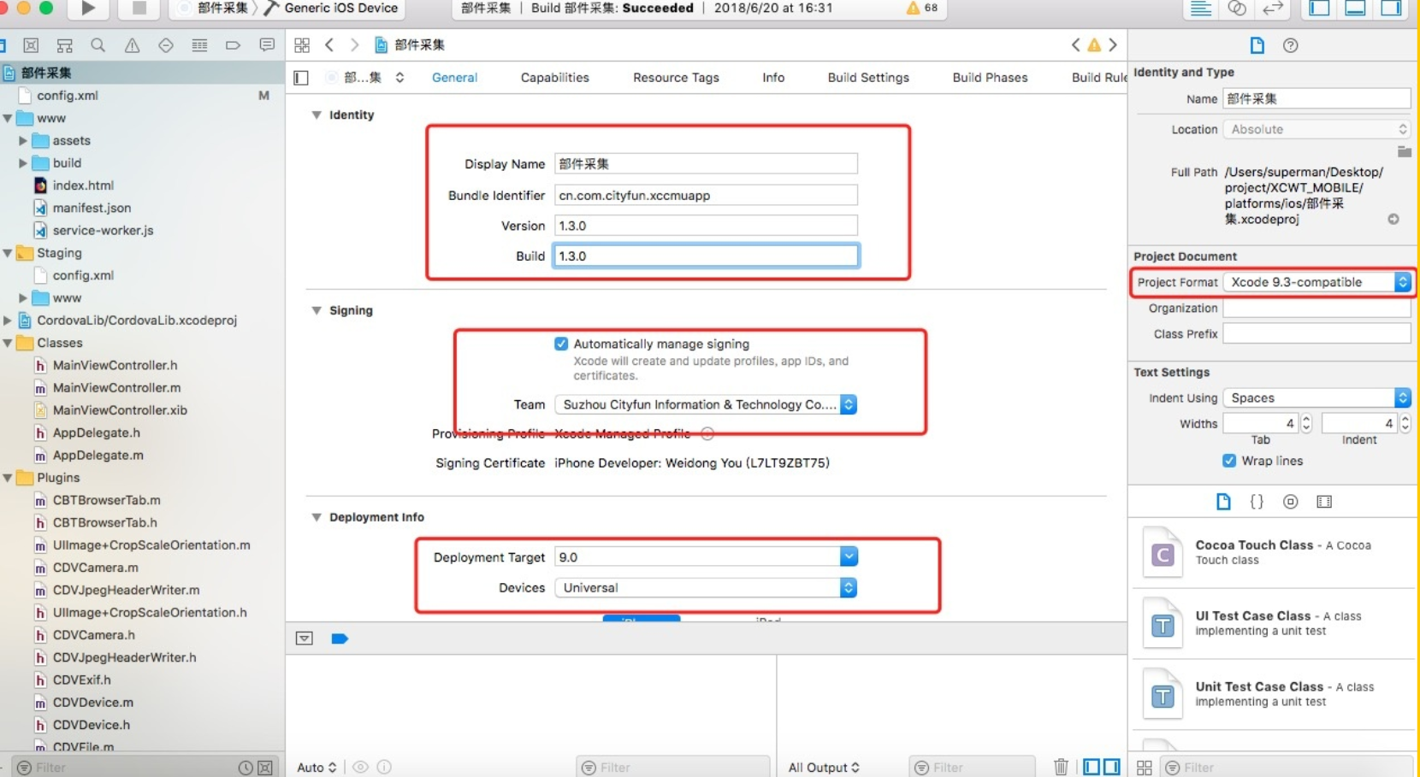Clear the console with trash icon
Image resolution: width=1420 pixels, height=777 pixels.
click(x=1061, y=767)
